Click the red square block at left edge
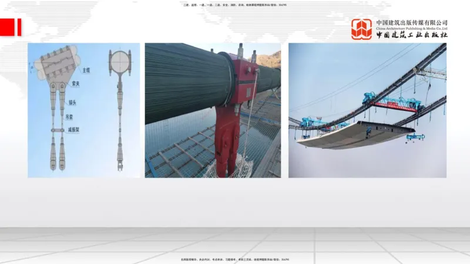The width and height of the screenshot is (470, 264). (x=7, y=27)
